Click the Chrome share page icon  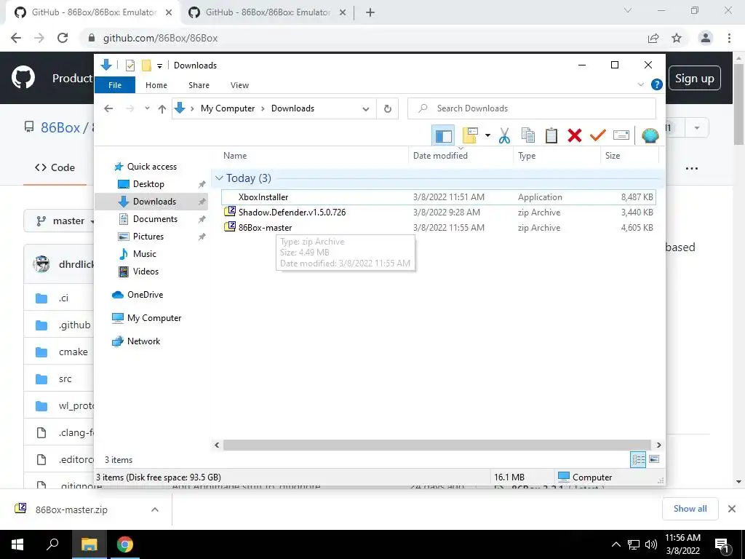(653, 38)
